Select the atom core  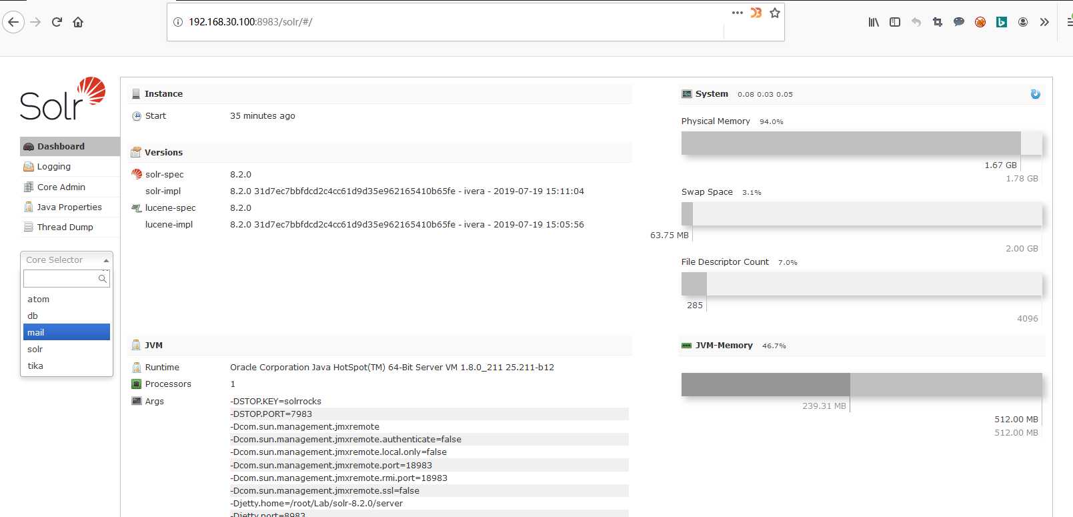67,299
